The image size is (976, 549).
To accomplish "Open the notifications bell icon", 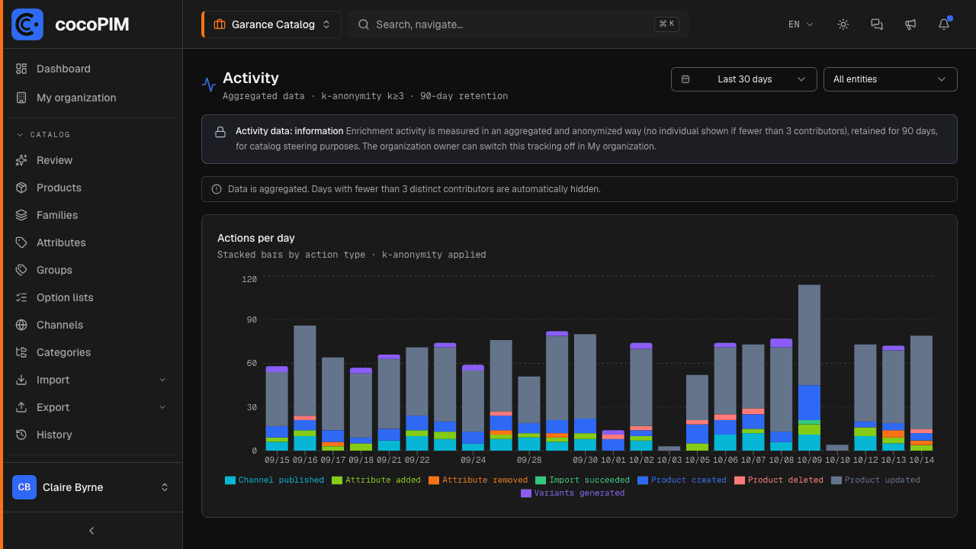I will click(x=944, y=24).
